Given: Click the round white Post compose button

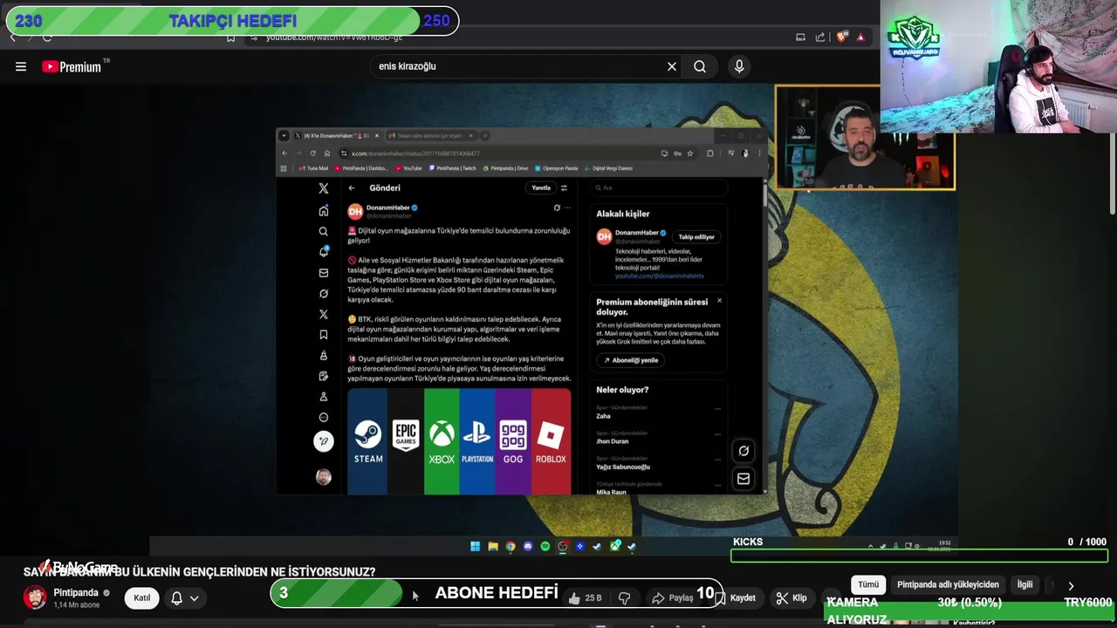Looking at the screenshot, I should coord(324,441).
